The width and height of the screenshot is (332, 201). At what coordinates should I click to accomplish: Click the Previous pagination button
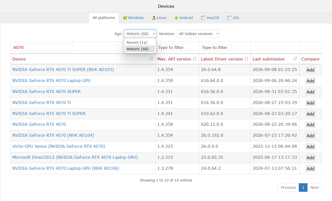point(288,187)
